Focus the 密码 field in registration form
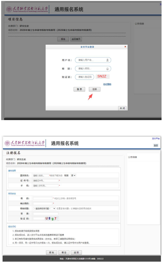The image size is (163, 266). (43, 198)
